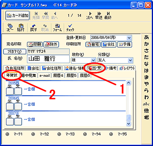Click the コピー copy icon
This screenshot has width=153, height=146.
10,28
